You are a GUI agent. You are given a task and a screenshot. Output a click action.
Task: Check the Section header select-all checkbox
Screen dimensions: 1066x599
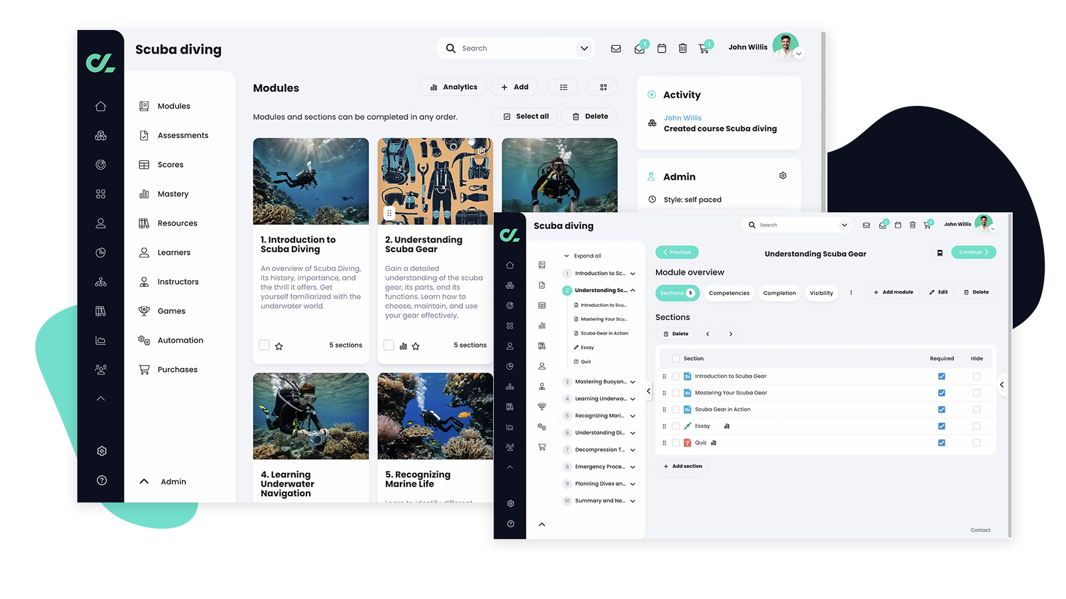pos(676,359)
